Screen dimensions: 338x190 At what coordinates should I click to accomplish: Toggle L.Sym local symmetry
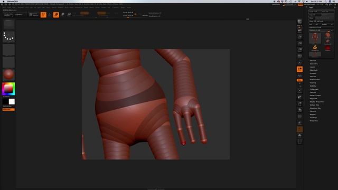pos(299,75)
